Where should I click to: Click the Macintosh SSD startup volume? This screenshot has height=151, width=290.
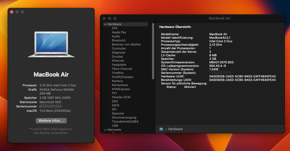click(x=50, y=102)
